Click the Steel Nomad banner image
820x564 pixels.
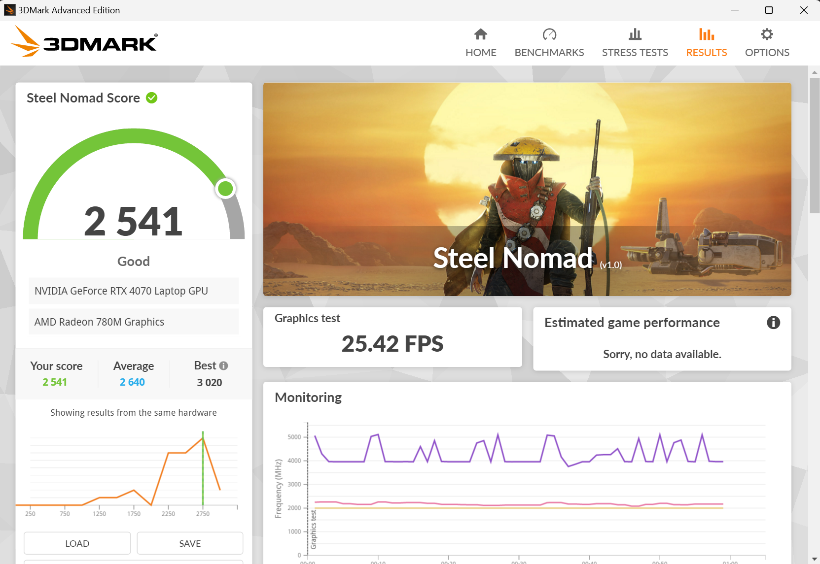point(527,189)
